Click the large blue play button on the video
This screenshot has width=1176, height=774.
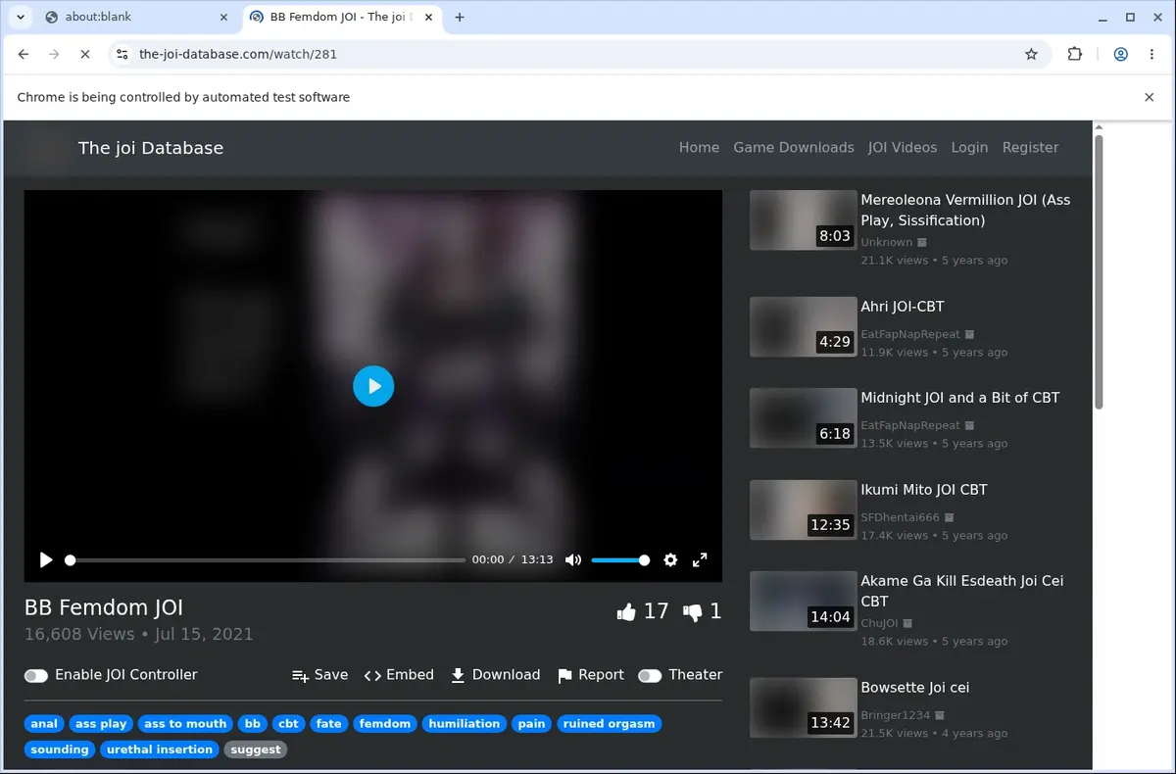tap(373, 386)
